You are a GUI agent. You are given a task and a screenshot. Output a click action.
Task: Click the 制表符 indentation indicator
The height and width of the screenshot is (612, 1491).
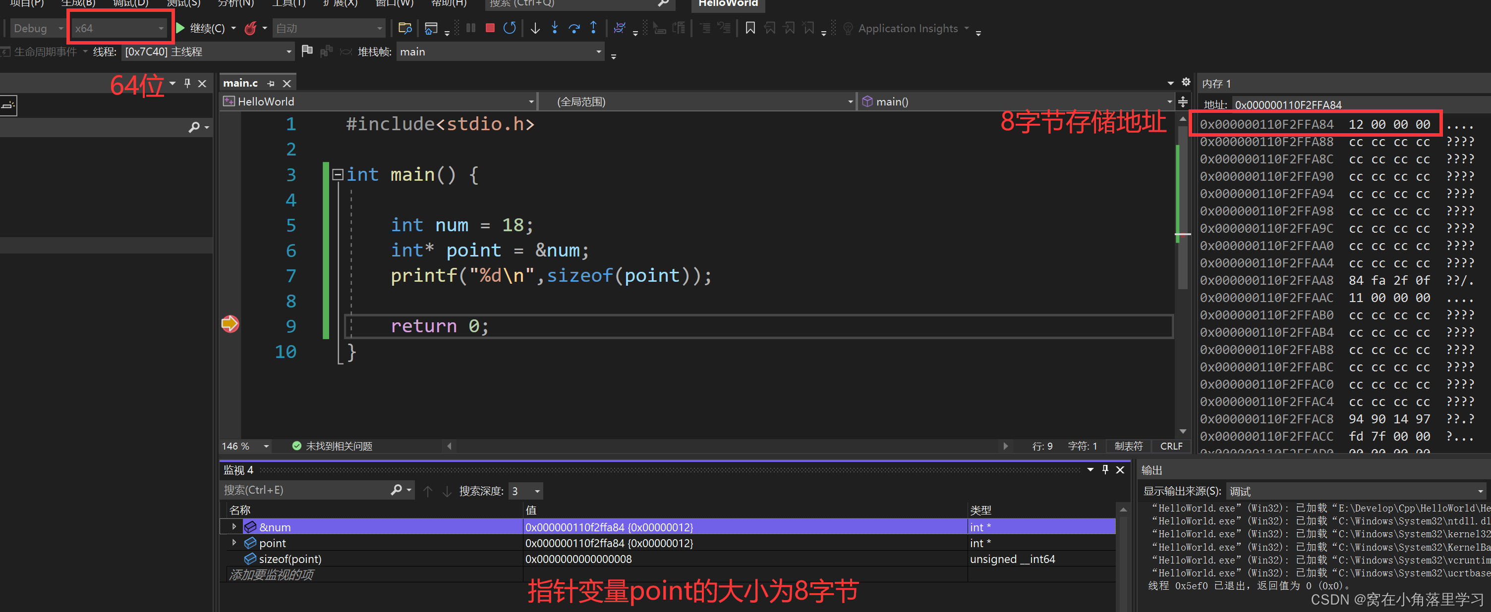(1128, 446)
